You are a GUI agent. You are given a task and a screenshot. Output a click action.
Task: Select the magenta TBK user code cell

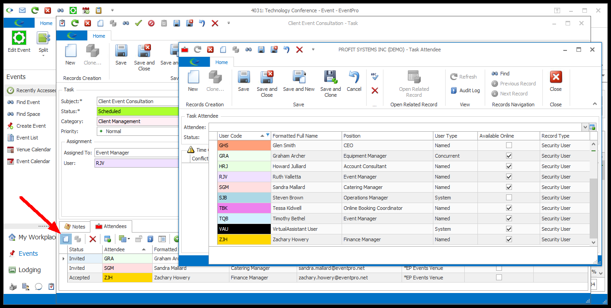click(244, 208)
